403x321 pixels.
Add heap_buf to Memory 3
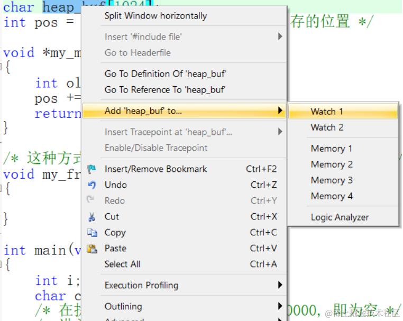coord(343,180)
